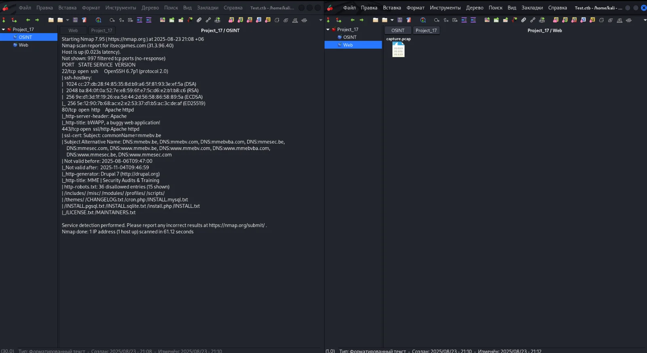
Task: Open recent documents dropdown in left window toolbar
Action: 68,20
